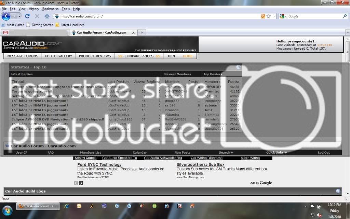Show next Google ads with right arrow
The width and height of the screenshot is (350, 219).
[81, 183]
